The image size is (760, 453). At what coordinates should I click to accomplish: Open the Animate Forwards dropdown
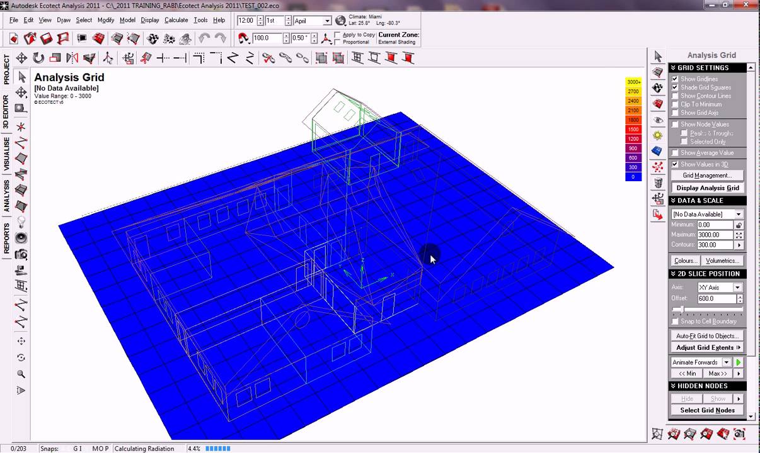pyautogui.click(x=727, y=362)
